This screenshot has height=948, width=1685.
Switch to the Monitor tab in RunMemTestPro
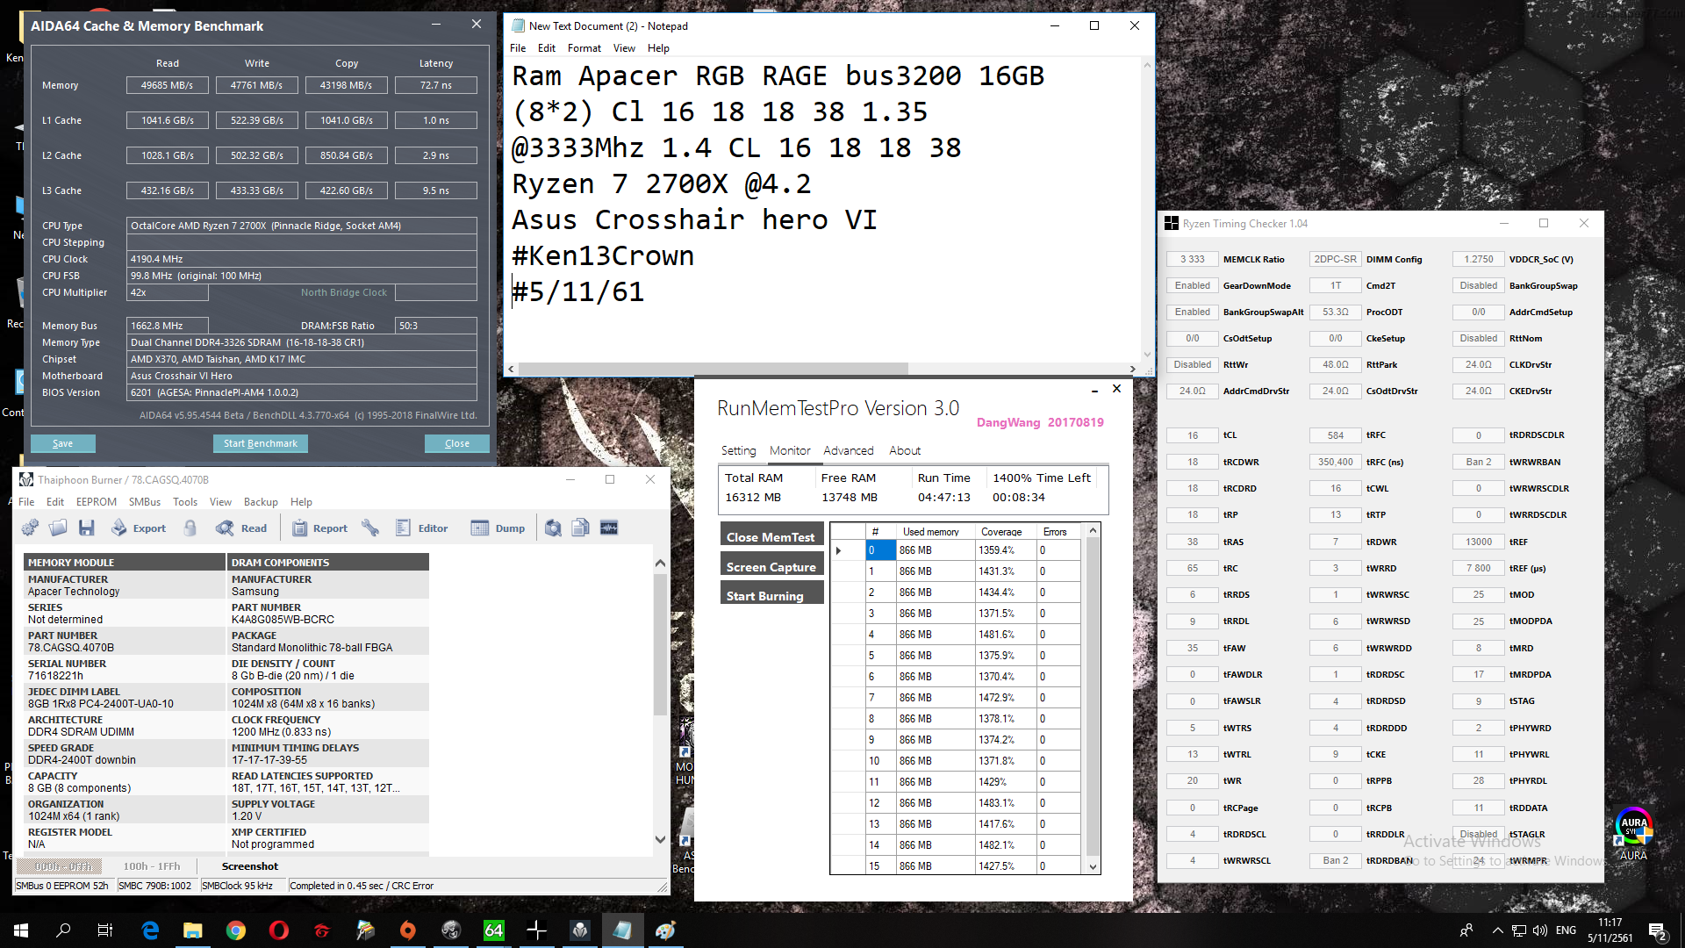click(790, 450)
